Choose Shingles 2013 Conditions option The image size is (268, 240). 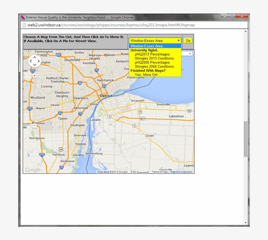(155, 58)
